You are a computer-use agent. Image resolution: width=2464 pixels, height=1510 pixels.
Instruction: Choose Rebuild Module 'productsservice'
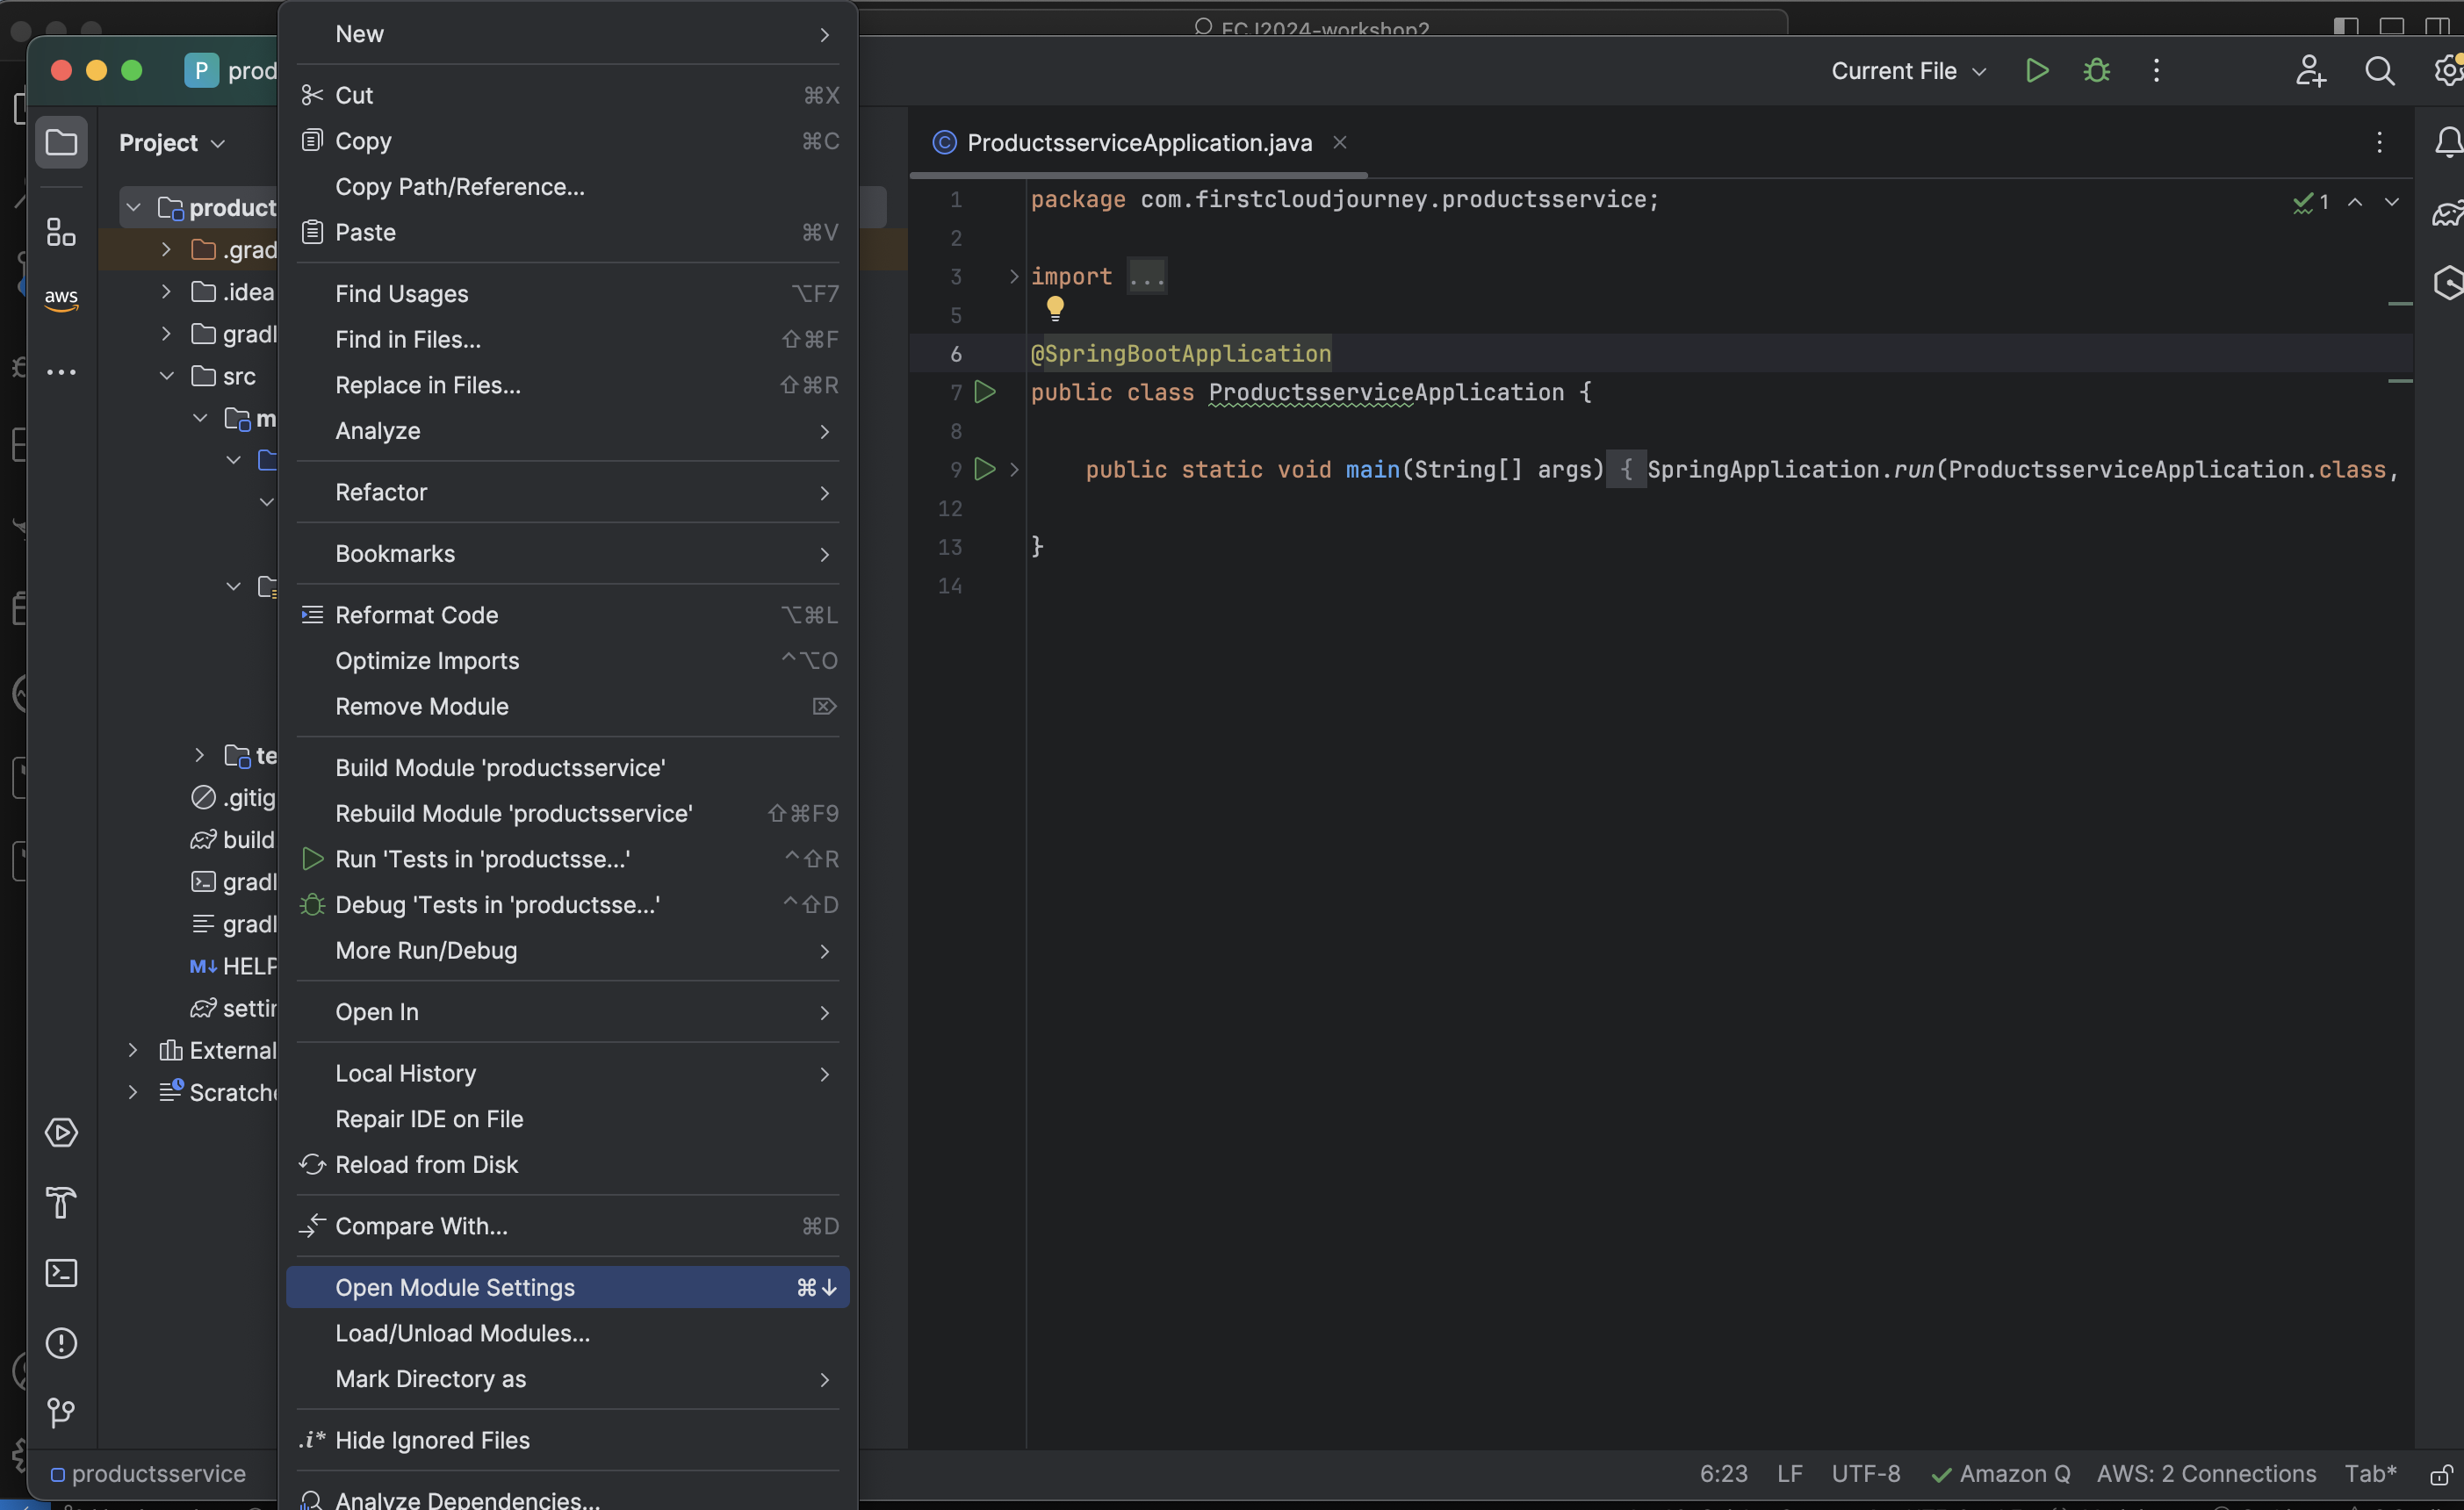[x=567, y=814]
